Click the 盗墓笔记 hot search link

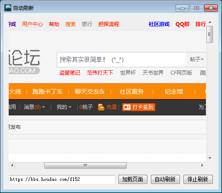click(x=70, y=73)
